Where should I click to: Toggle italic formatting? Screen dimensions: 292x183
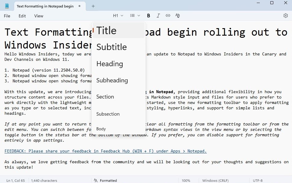(x=158, y=16)
